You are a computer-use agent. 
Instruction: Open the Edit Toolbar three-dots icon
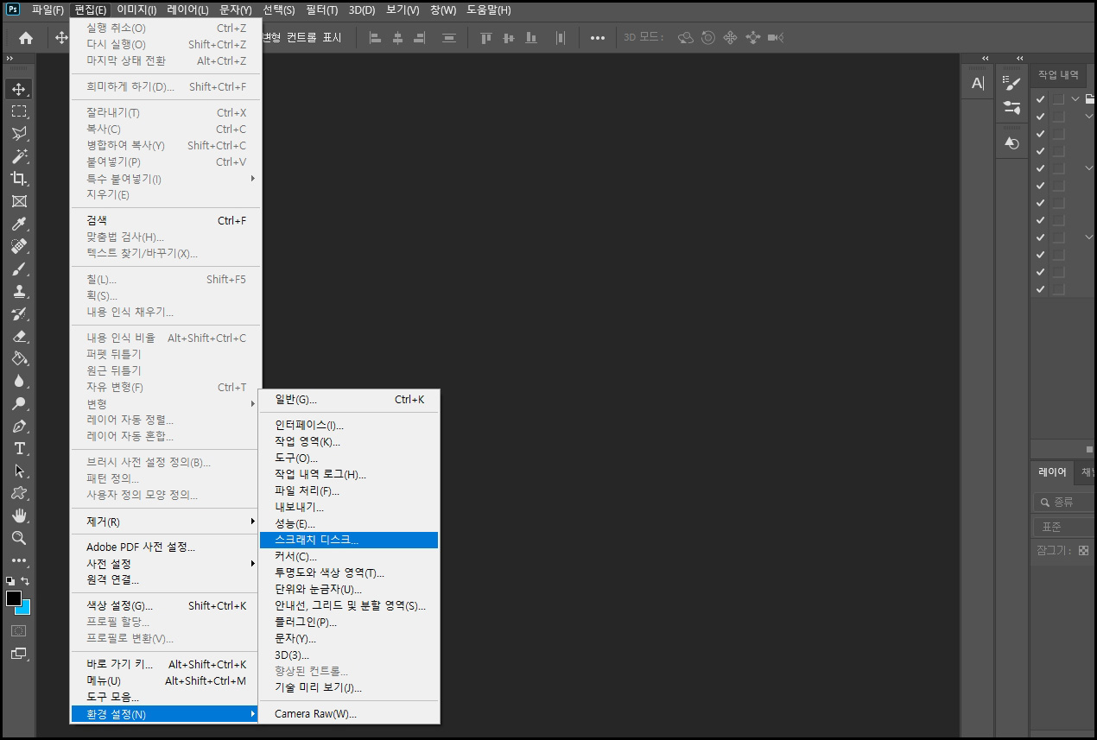pos(19,560)
